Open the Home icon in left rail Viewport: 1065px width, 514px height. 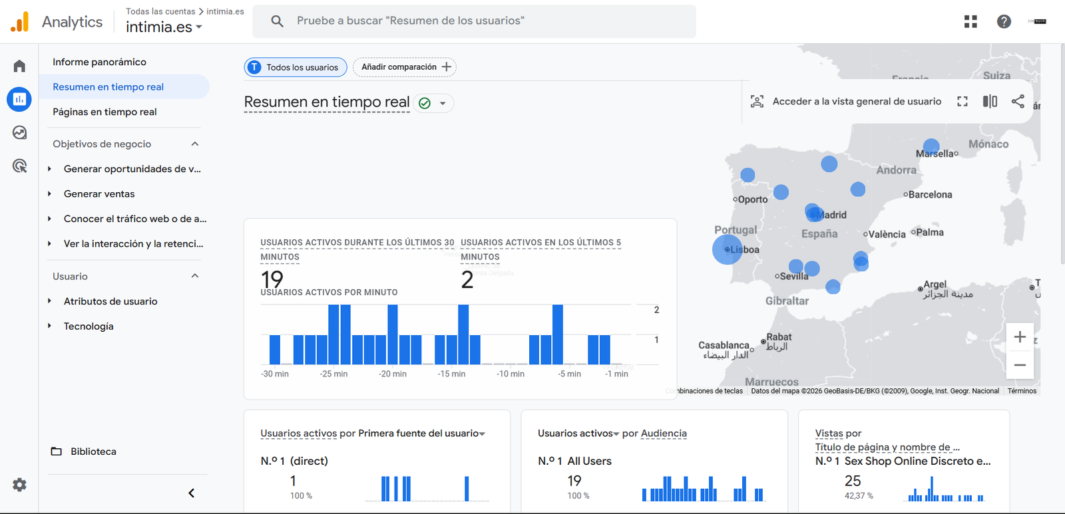19,66
